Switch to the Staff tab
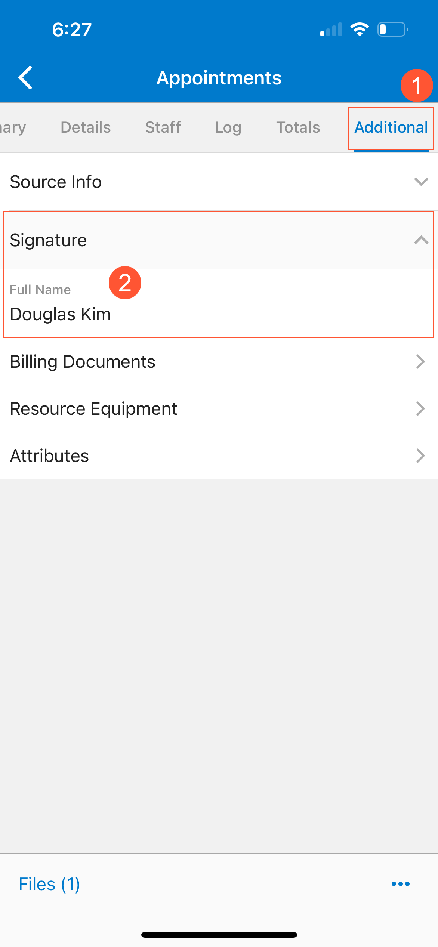This screenshot has width=438, height=947. [x=163, y=127]
